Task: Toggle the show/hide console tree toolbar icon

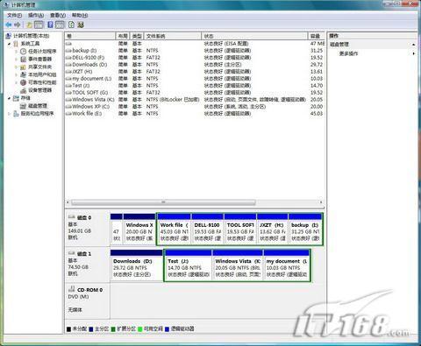Action: click(x=39, y=25)
